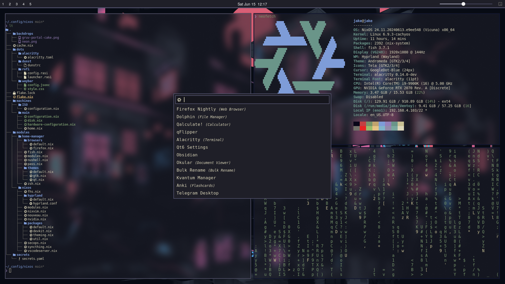Image resolution: width=505 pixels, height=284 pixels.
Task: Adjust the top bar slider knob
Action: tap(463, 4)
